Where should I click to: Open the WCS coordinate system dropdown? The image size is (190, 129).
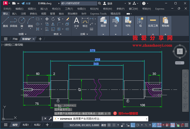180,63
